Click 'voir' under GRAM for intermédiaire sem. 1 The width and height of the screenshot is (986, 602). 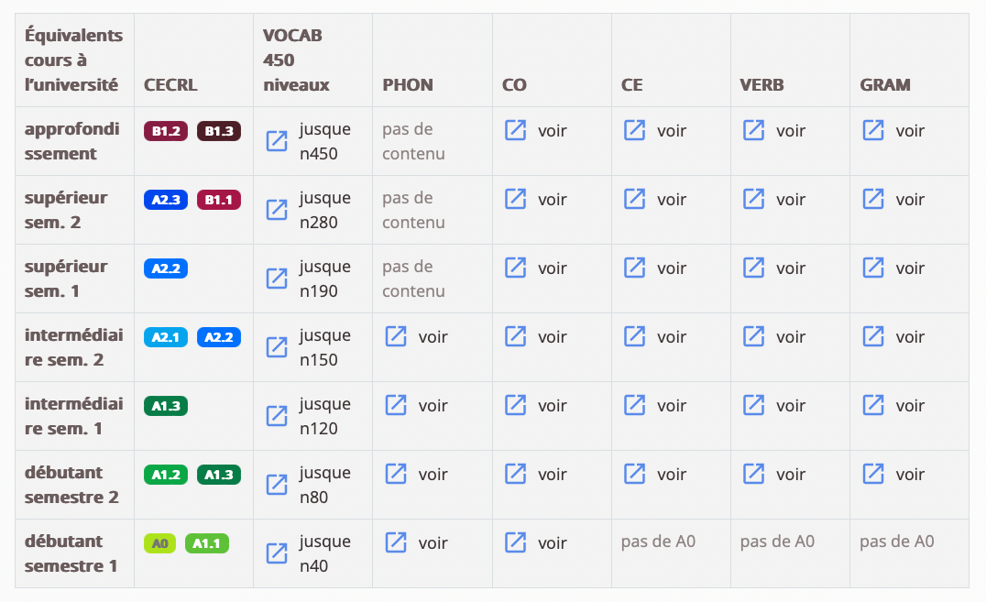(910, 406)
